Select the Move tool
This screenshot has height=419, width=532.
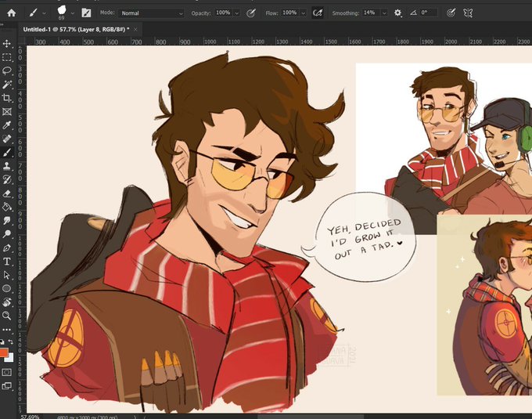[6, 43]
